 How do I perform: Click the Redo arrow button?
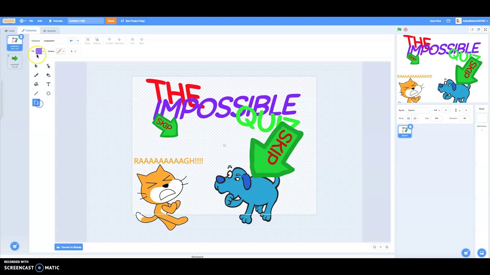pos(77,40)
